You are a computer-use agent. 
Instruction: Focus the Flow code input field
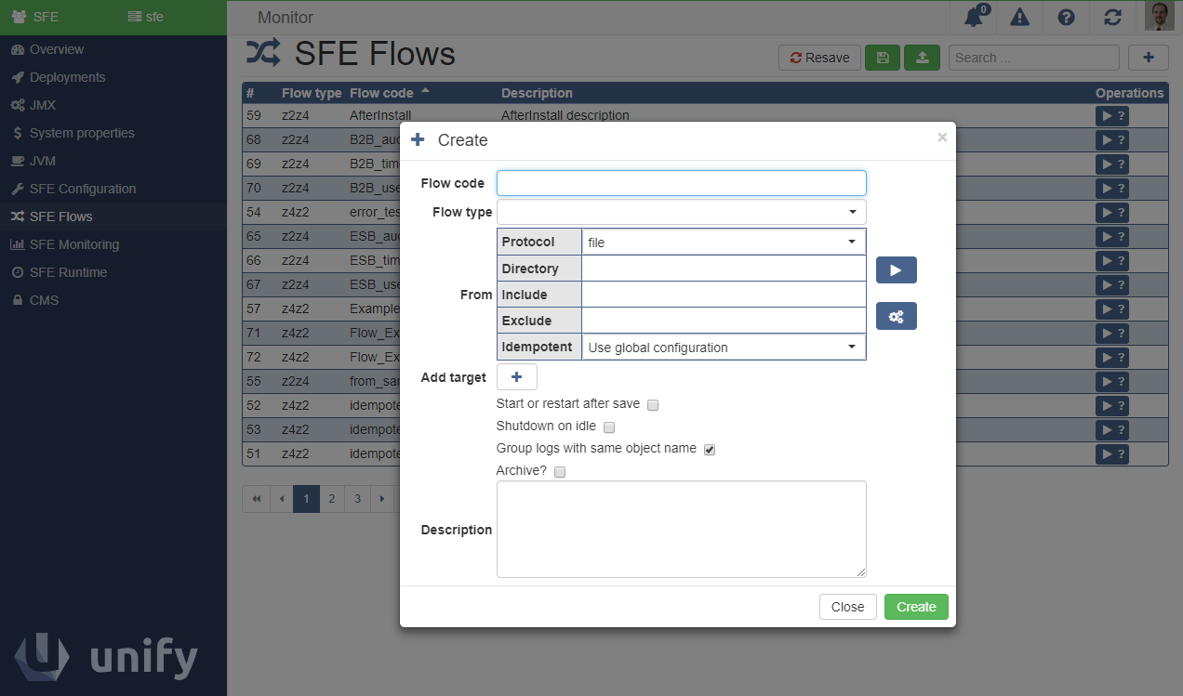(x=682, y=183)
